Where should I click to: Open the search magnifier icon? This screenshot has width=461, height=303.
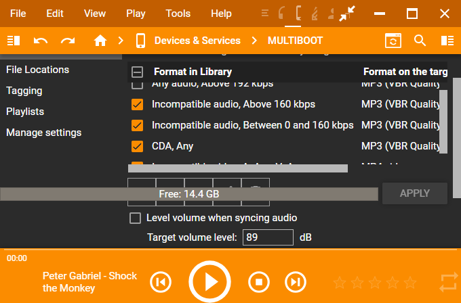pos(420,41)
